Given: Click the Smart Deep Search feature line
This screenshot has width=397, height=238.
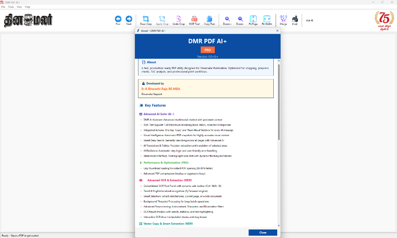Looking at the screenshot, I should pyautogui.click(x=184, y=141).
